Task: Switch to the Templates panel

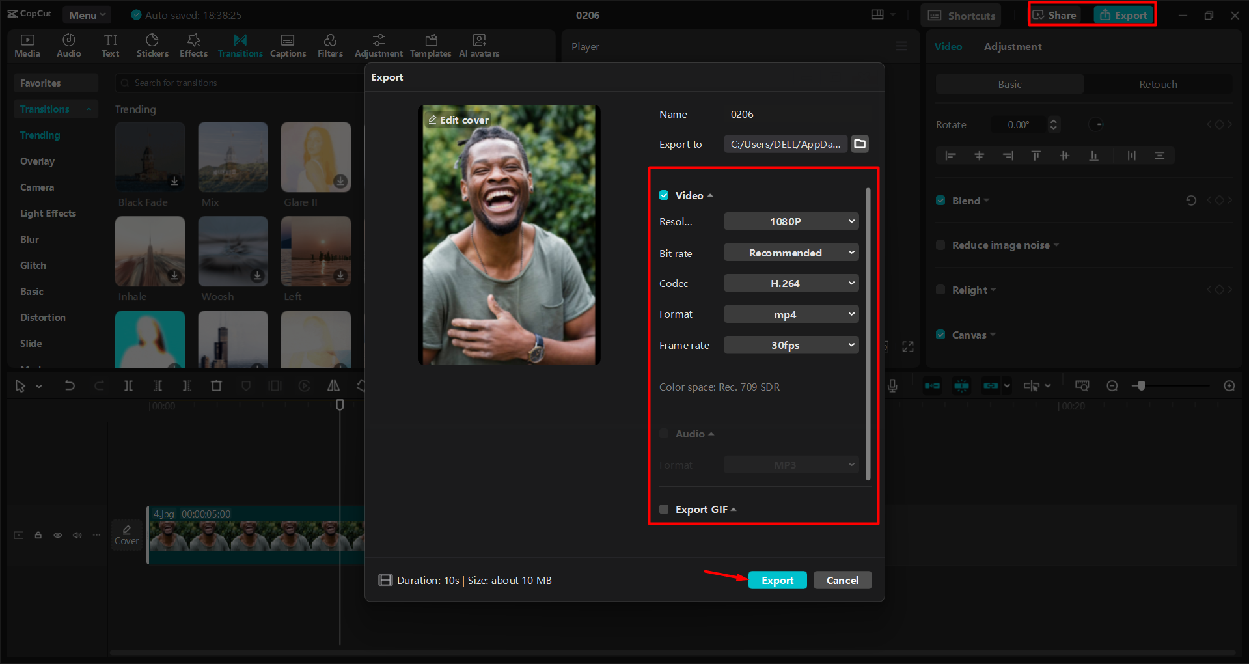Action: point(430,45)
